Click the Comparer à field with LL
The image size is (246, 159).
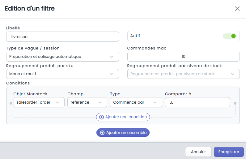coord(197,102)
